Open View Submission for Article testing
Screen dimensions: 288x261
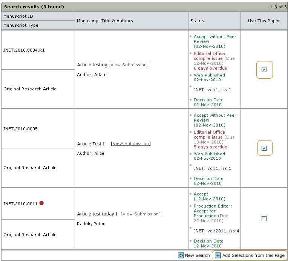point(129,65)
